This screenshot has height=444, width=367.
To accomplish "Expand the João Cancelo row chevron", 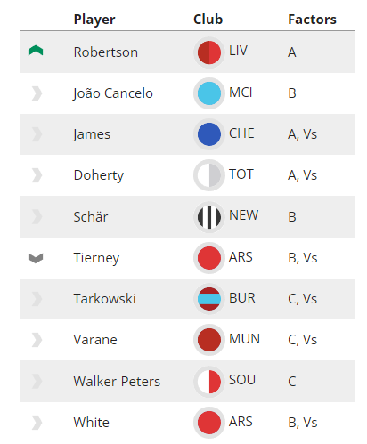I will tap(37, 93).
